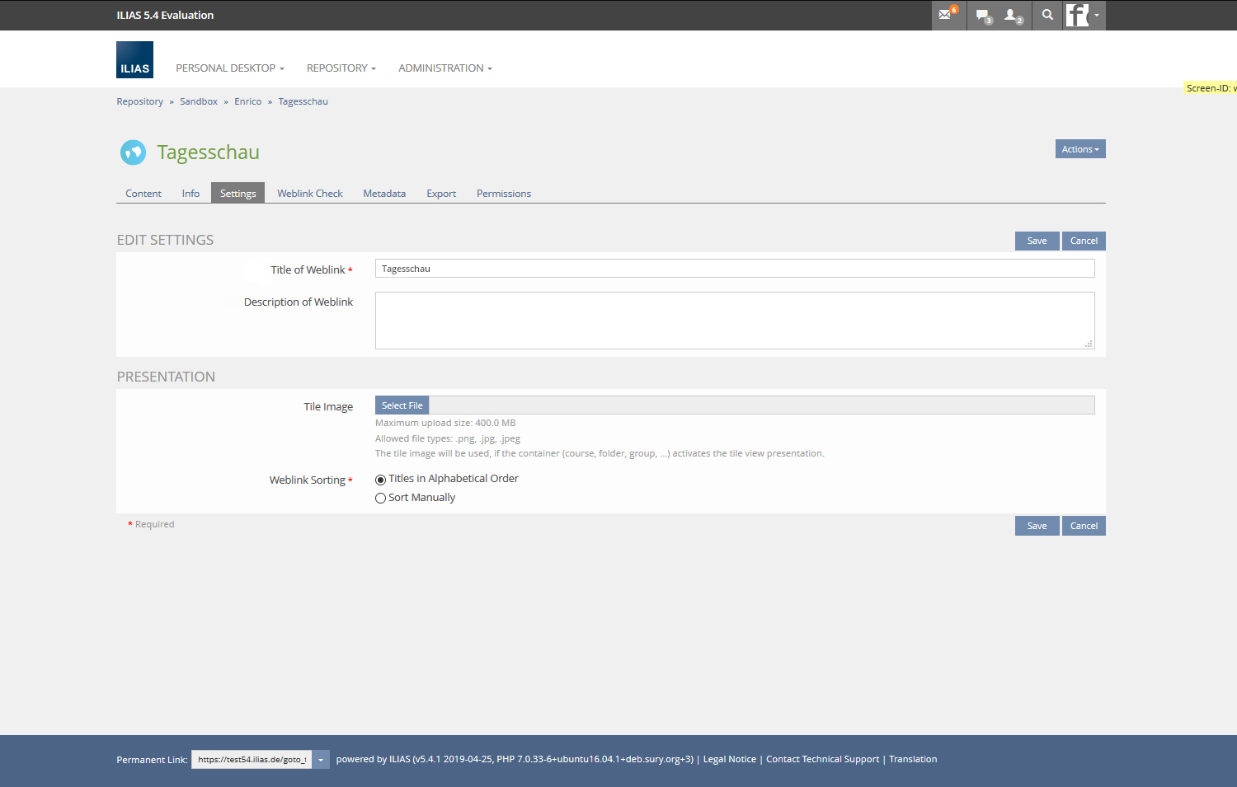Select Sort Manually option
This screenshot has width=1237, height=787.
(380, 499)
